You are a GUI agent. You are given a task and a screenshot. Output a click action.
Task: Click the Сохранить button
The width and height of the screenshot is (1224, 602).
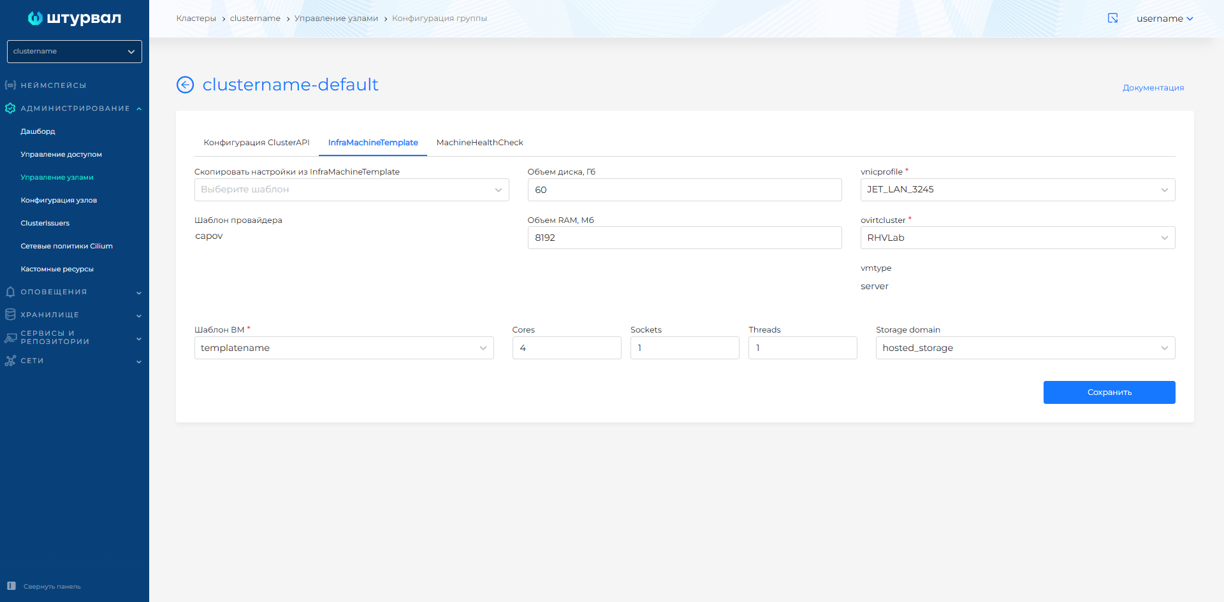click(x=1109, y=392)
